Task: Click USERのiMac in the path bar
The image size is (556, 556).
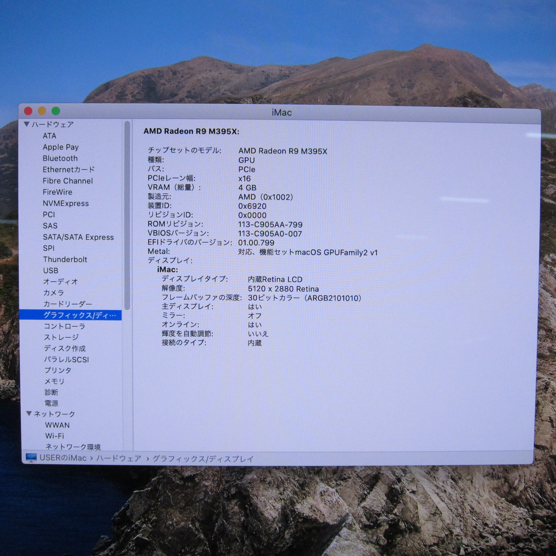Action: (x=63, y=458)
